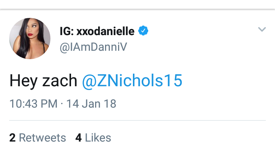Viewport: 275px width, 145px height.
Task: Click the bold number 2 before Retweets
Action: click(x=13, y=138)
